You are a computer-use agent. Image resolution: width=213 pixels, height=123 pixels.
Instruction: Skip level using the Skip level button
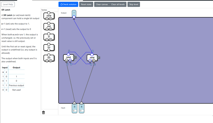coord(134,4)
